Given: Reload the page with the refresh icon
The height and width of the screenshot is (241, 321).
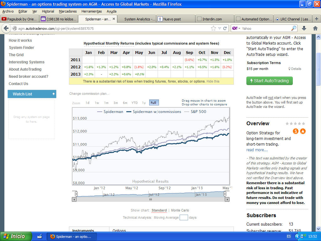Looking at the screenshot, I should coord(225,28).
